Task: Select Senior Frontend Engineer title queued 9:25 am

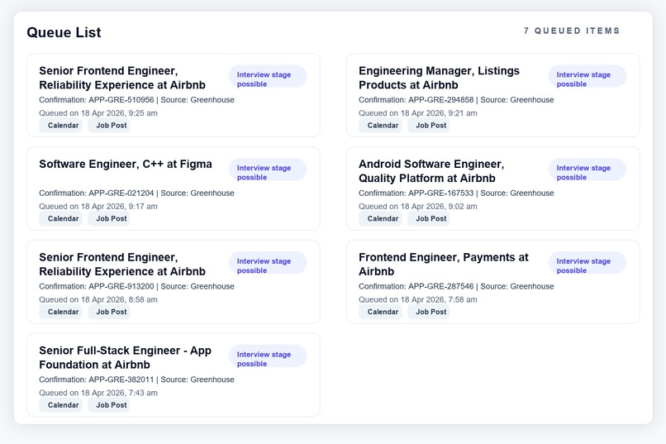Action: tap(122, 78)
